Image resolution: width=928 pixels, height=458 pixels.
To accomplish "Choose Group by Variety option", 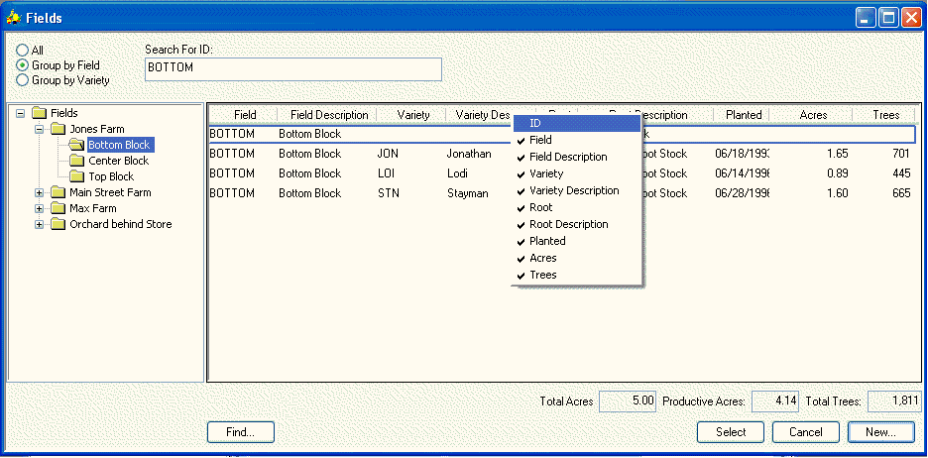I will point(22,80).
